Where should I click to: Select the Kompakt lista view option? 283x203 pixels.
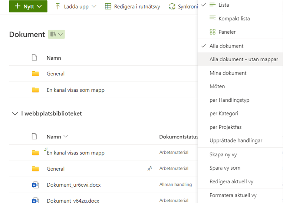tap(229, 18)
